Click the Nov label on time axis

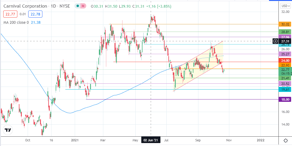tap(229, 140)
